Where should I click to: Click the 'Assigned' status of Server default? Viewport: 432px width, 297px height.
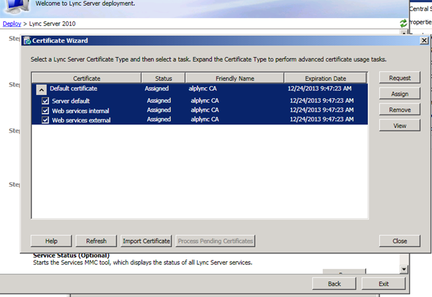click(159, 100)
